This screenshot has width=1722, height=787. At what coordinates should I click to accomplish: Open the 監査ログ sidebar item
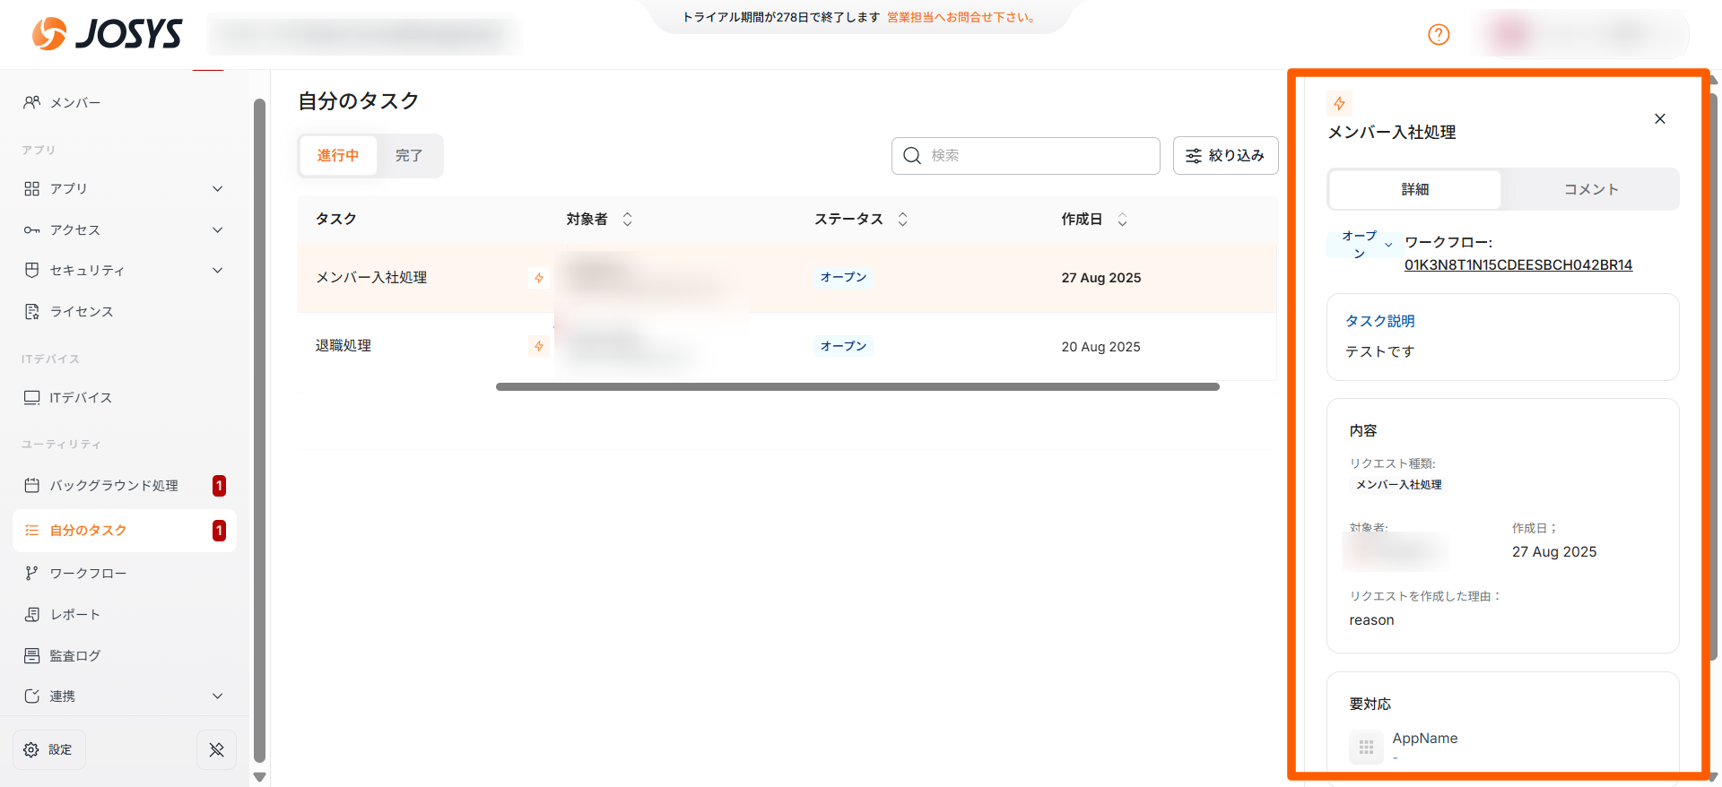click(75, 655)
